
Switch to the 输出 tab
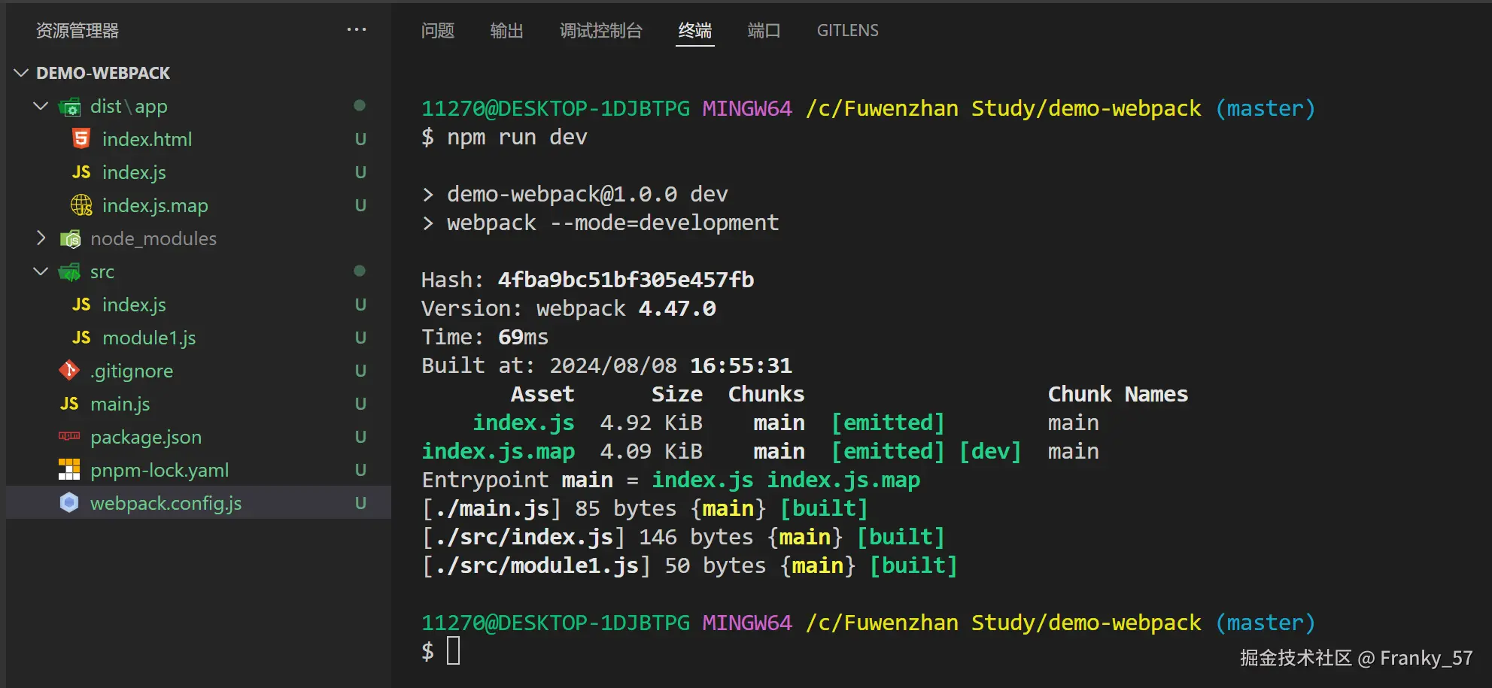point(507,31)
